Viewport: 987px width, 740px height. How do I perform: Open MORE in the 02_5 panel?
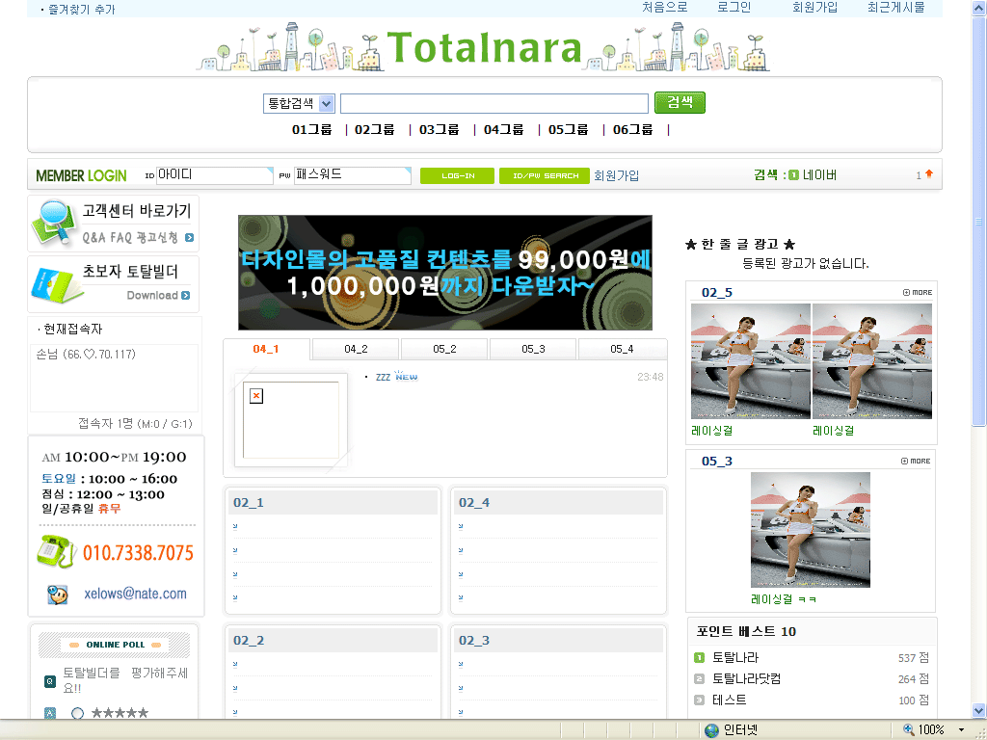918,292
